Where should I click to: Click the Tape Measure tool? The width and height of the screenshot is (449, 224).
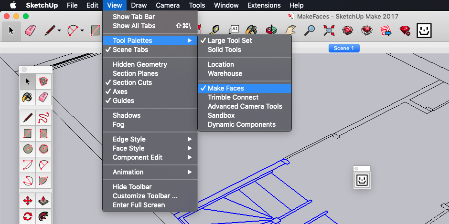215,30
